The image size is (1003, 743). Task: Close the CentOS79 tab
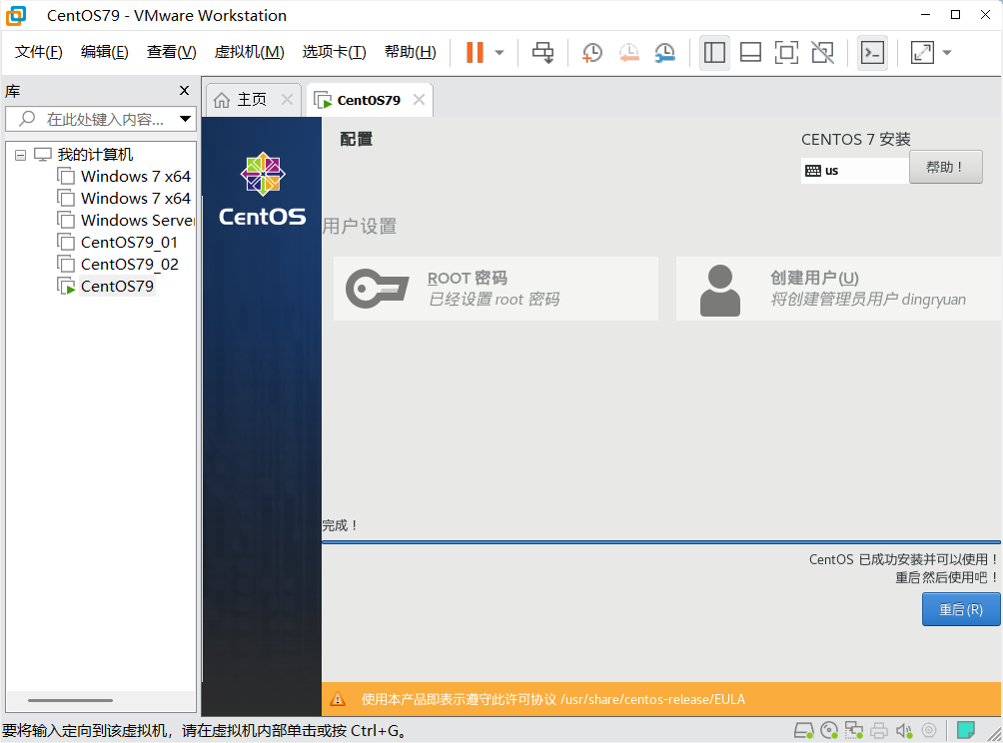pos(419,100)
